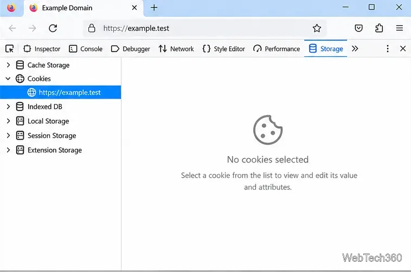Switch to the Performance tab
This screenshot has height=272, width=411.
[x=277, y=49]
